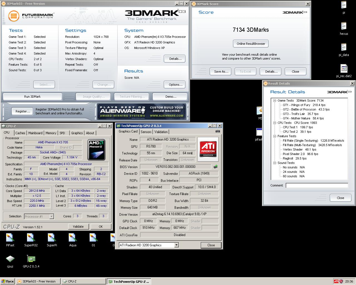This screenshot has width=356, height=285.
Task: Click the Run 3DMark button
Action: coord(32,97)
